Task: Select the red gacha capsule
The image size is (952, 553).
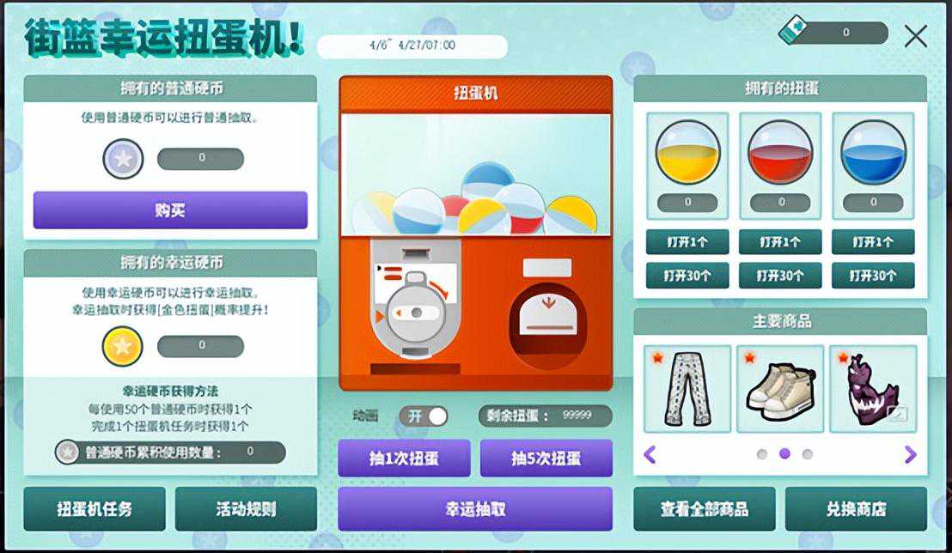Action: (780, 152)
